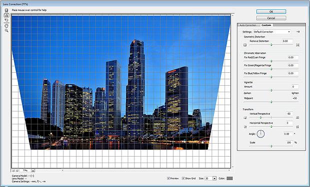This screenshot has height=187, width=310.
Task: Click the preview vertical scrollbar down arrow
Action: point(233,167)
